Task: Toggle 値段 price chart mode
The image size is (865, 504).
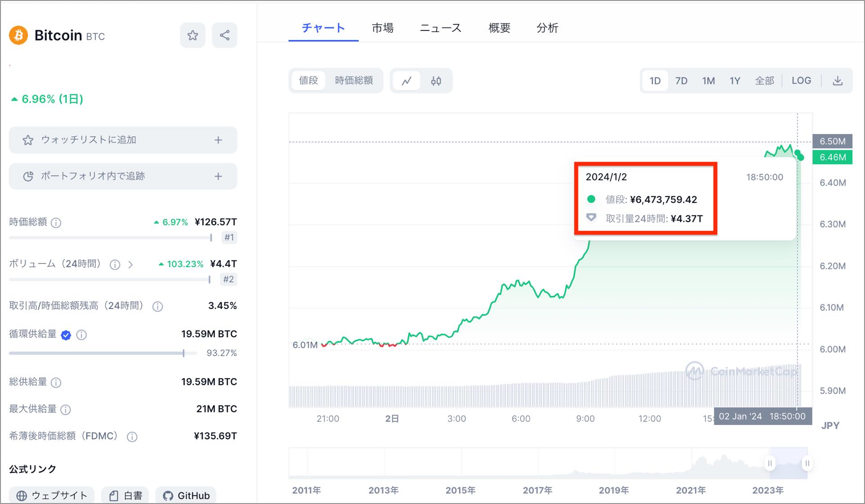Action: pos(308,80)
